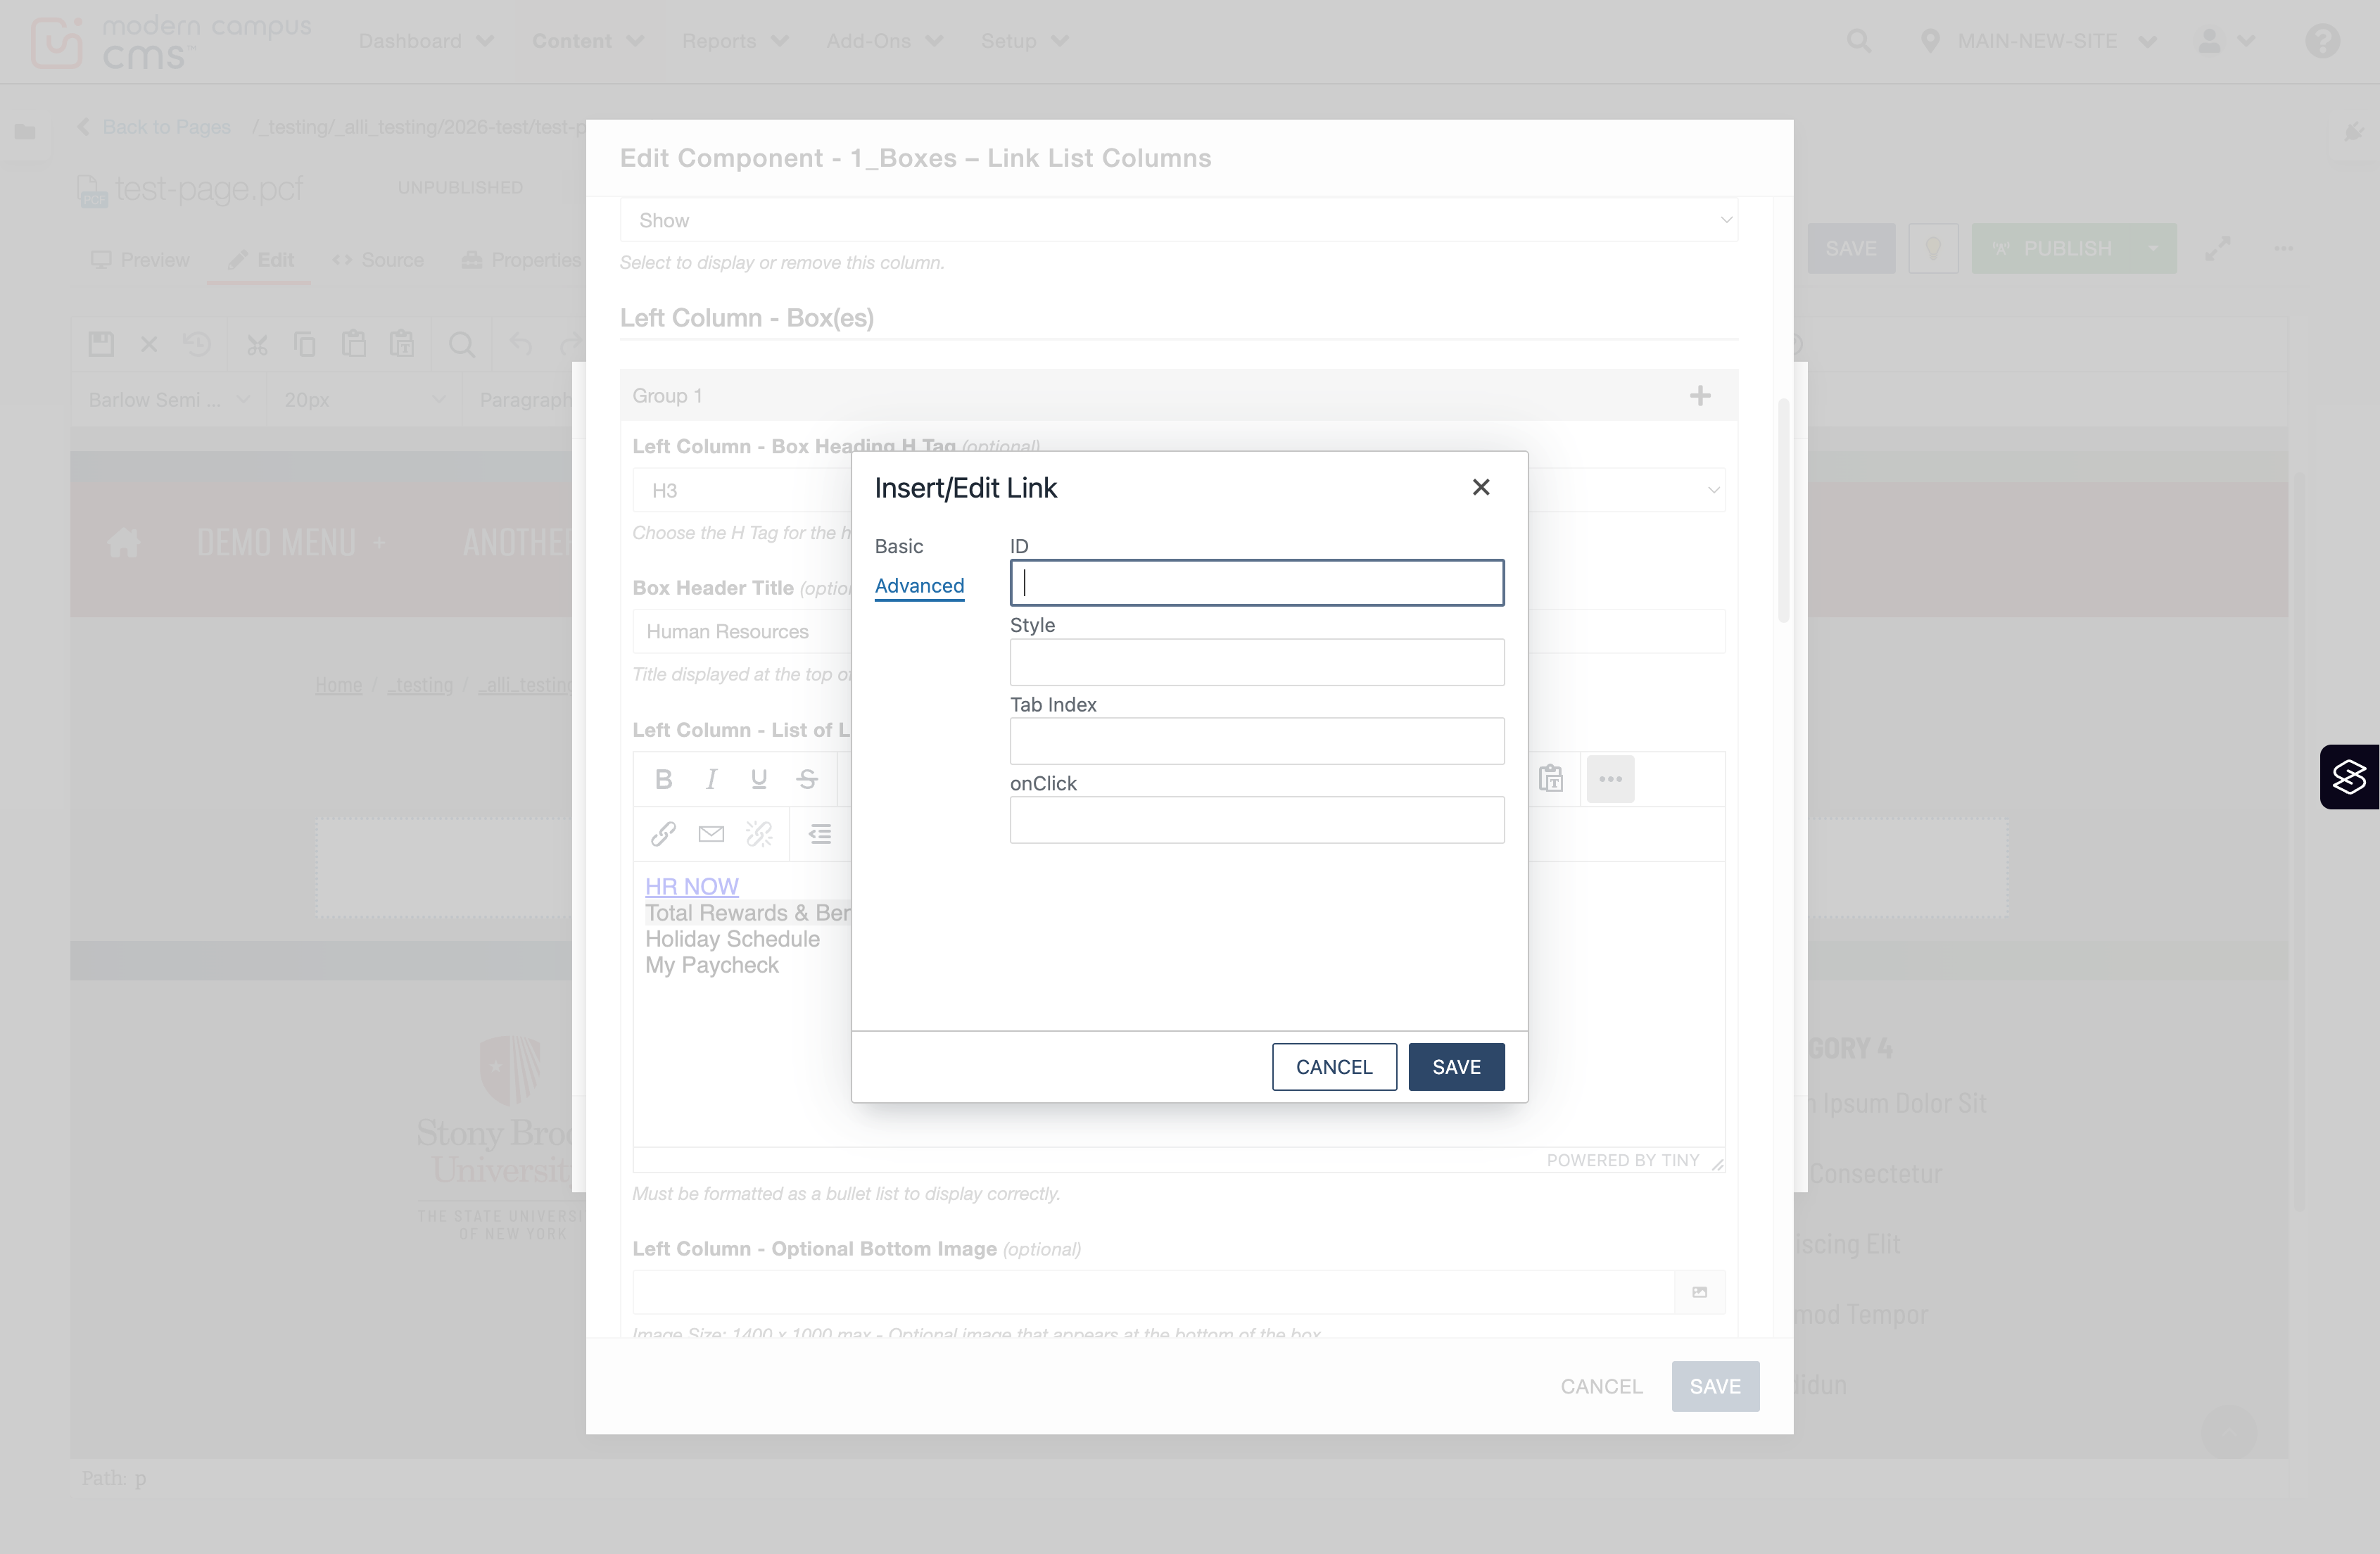The image size is (2380, 1554).
Task: Click the side panel layers icon
Action: point(2349,777)
